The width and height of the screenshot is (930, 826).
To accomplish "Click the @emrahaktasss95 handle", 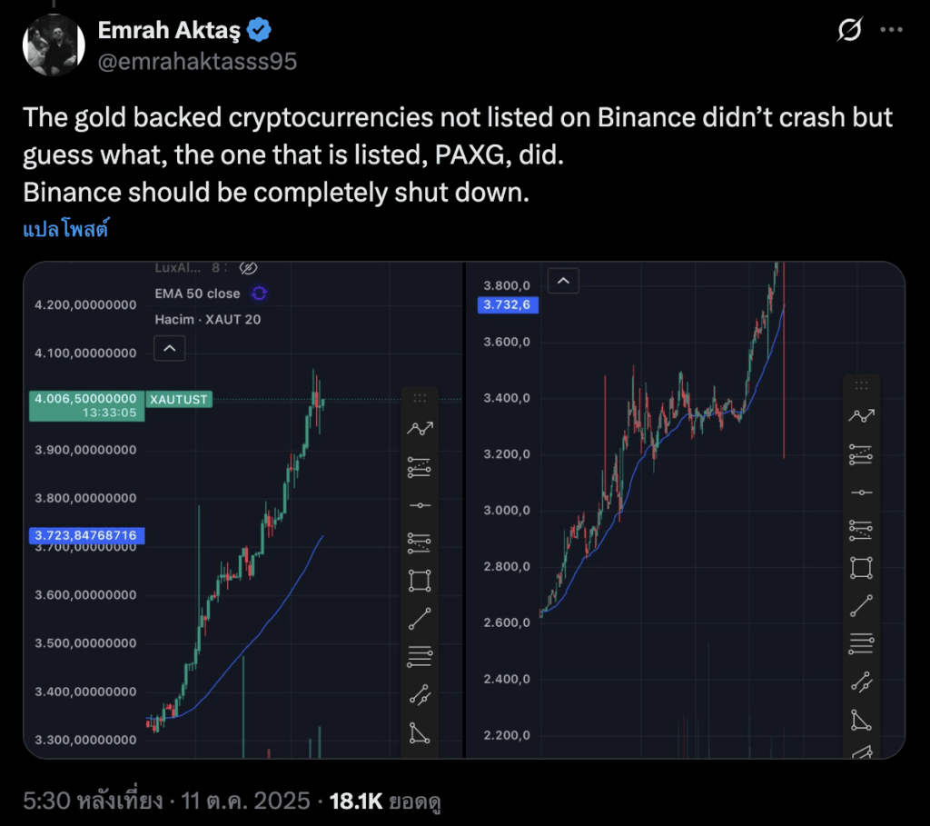I will point(196,61).
